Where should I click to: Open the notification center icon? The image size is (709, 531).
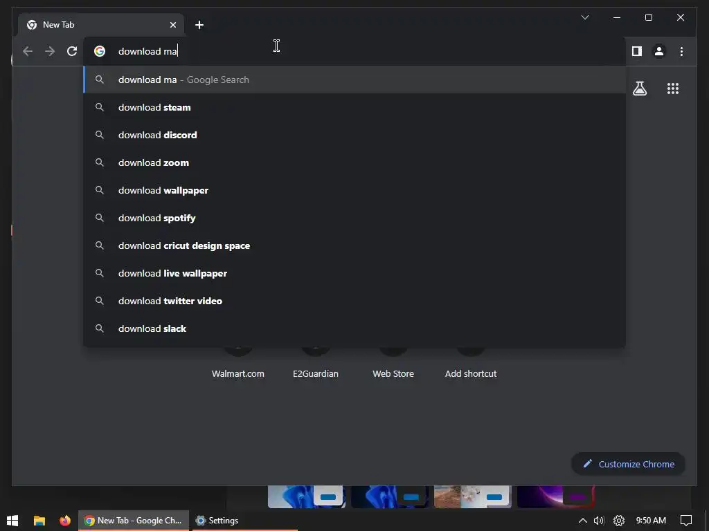(686, 520)
